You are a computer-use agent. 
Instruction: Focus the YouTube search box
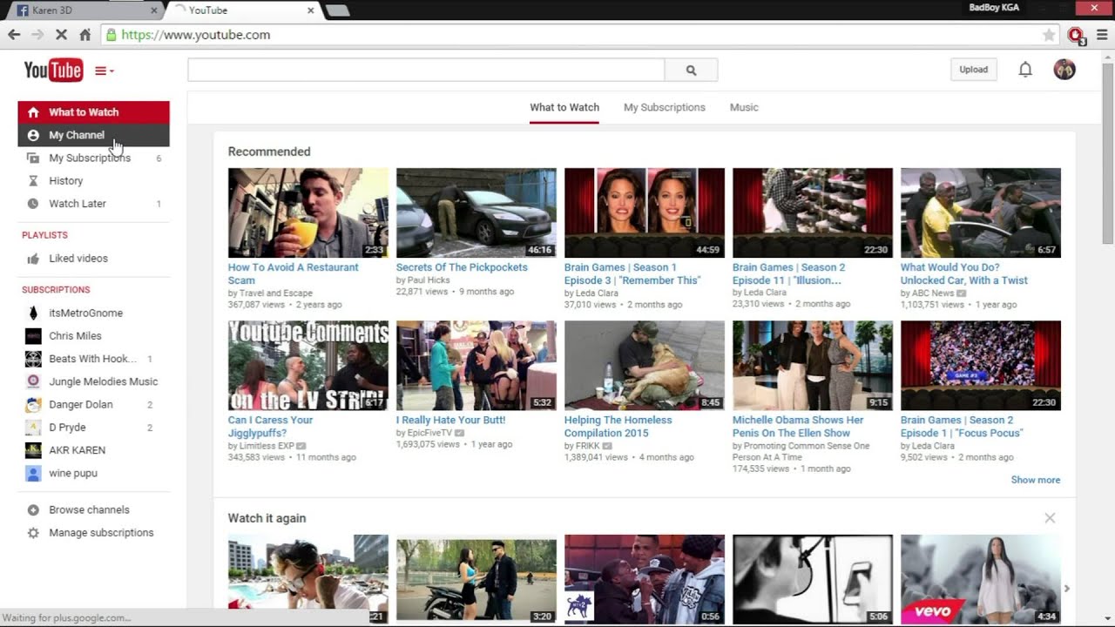(426, 71)
